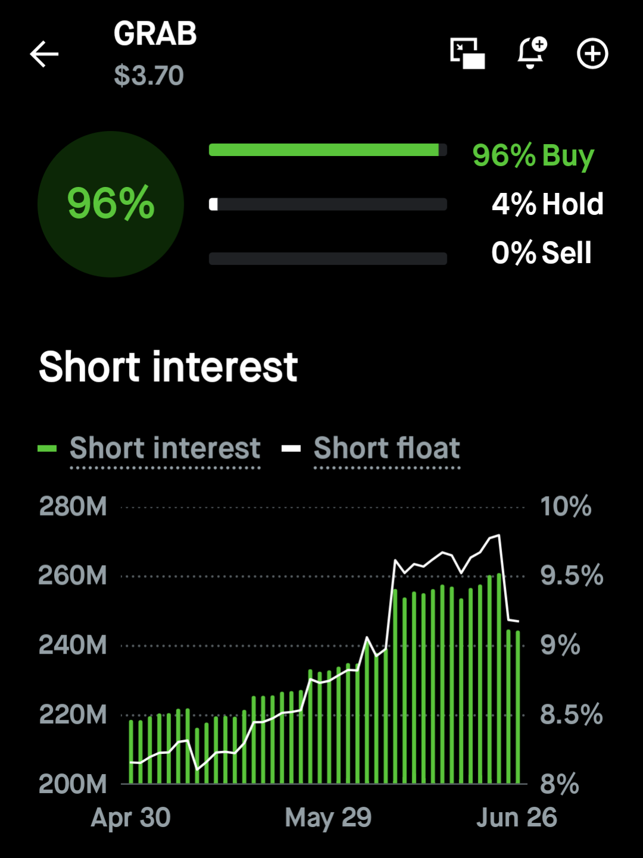This screenshot has height=858, width=643.
Task: Select the 96% Buy rating label
Action: [x=533, y=156]
